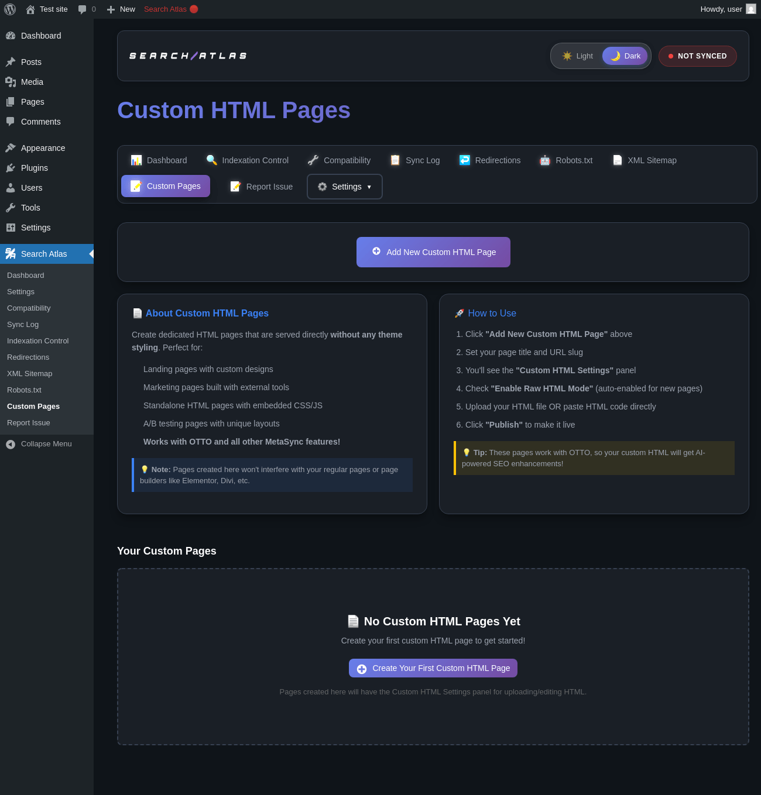Click the Redirections arrow icon
Screen dimensions: 761x795
pos(465,160)
